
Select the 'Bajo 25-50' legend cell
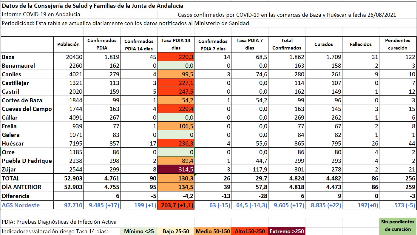coord(176,231)
